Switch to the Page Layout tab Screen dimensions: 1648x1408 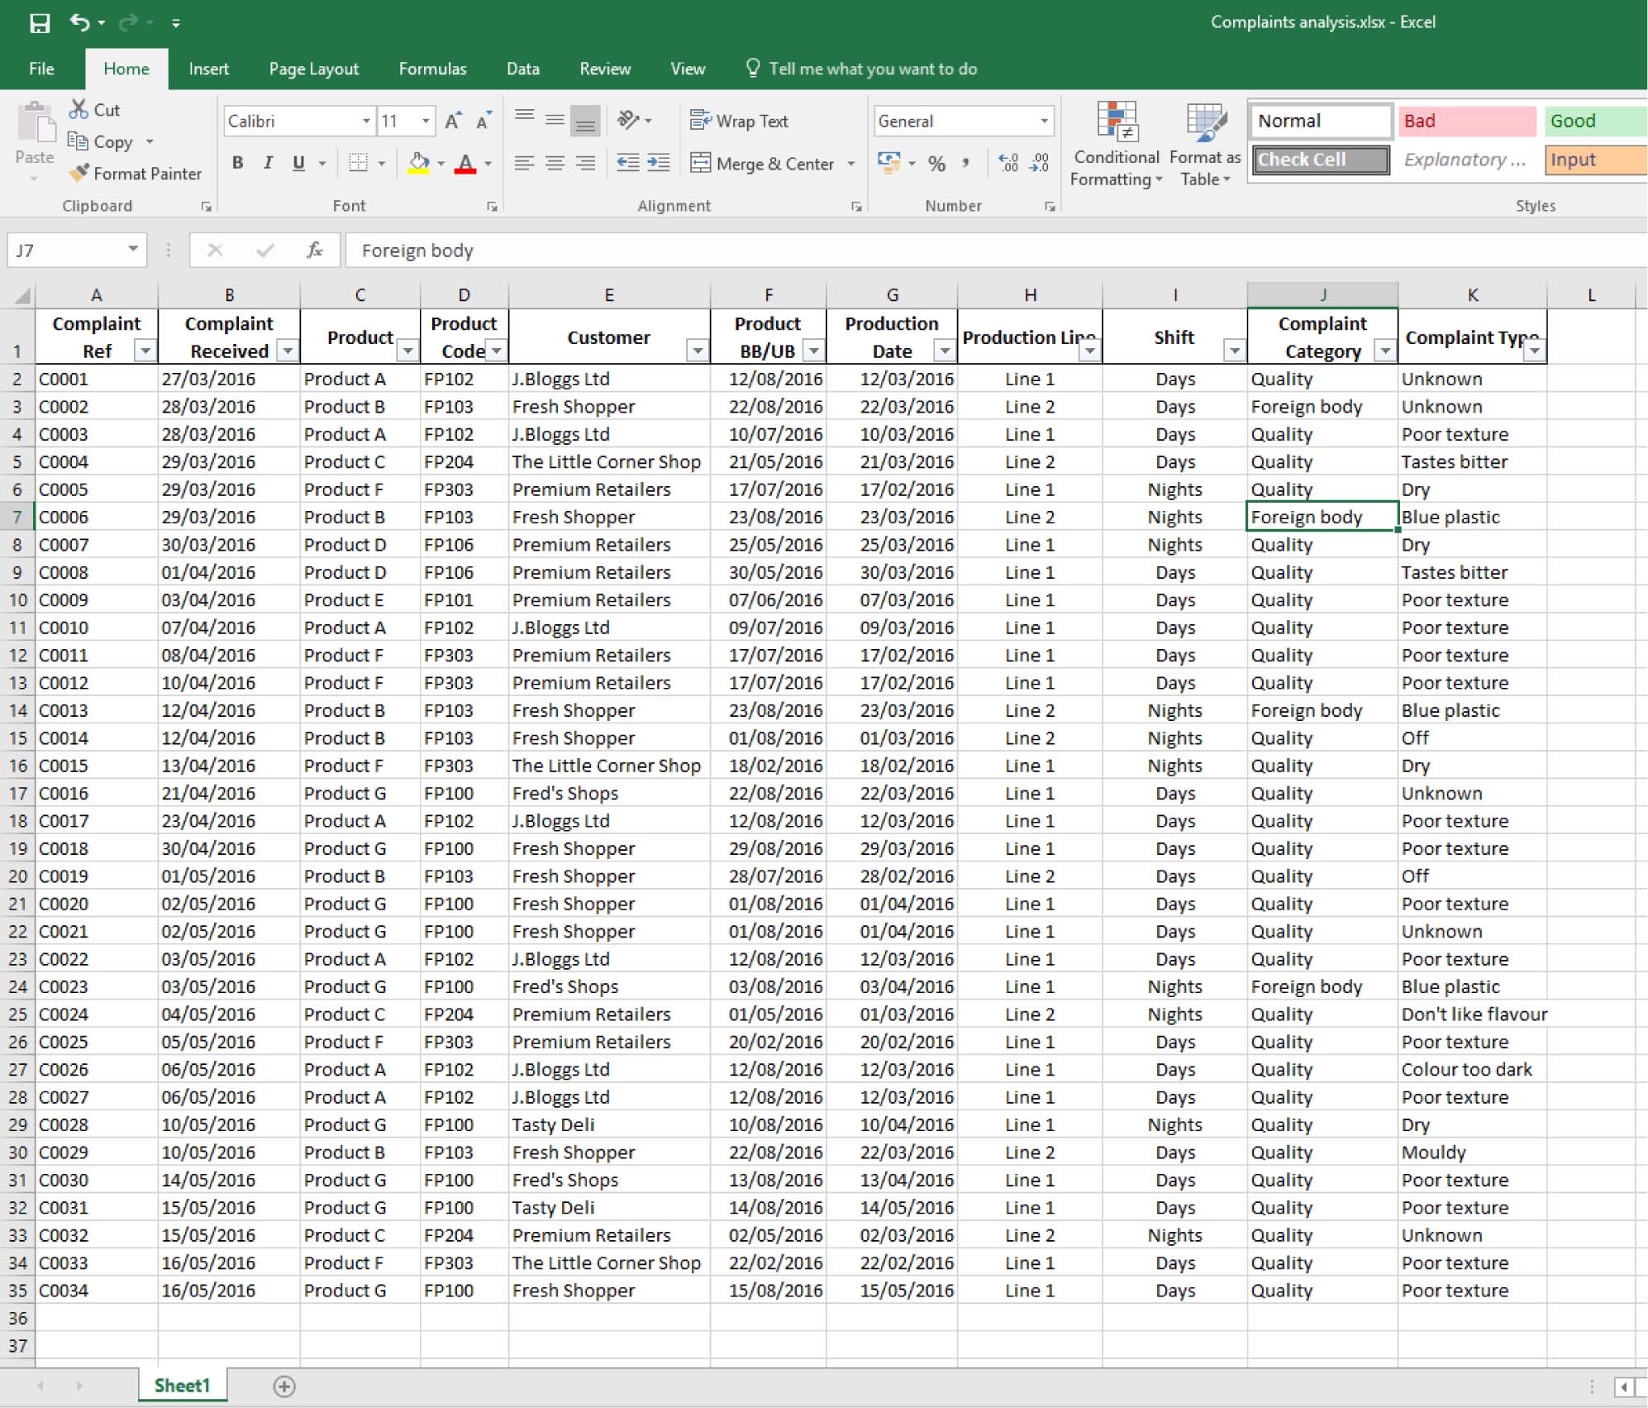pyautogui.click(x=313, y=69)
